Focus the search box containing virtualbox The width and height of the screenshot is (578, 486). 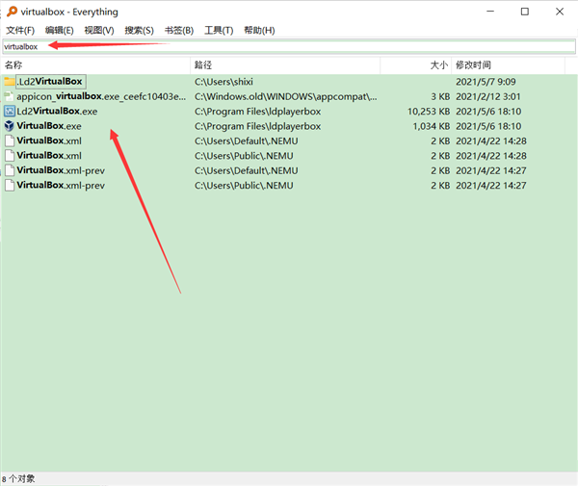click(x=289, y=46)
